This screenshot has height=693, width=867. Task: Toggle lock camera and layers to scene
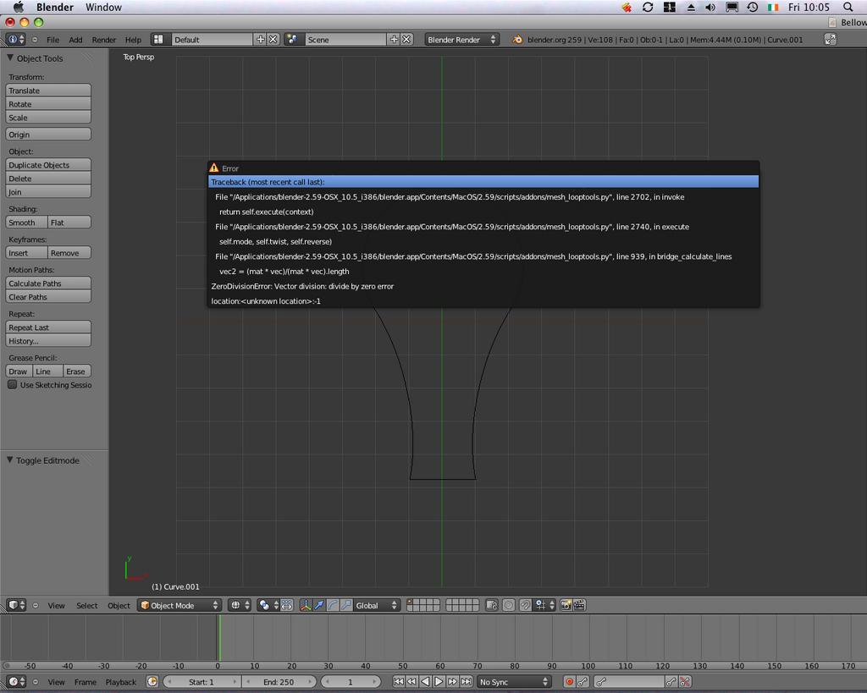click(x=492, y=605)
